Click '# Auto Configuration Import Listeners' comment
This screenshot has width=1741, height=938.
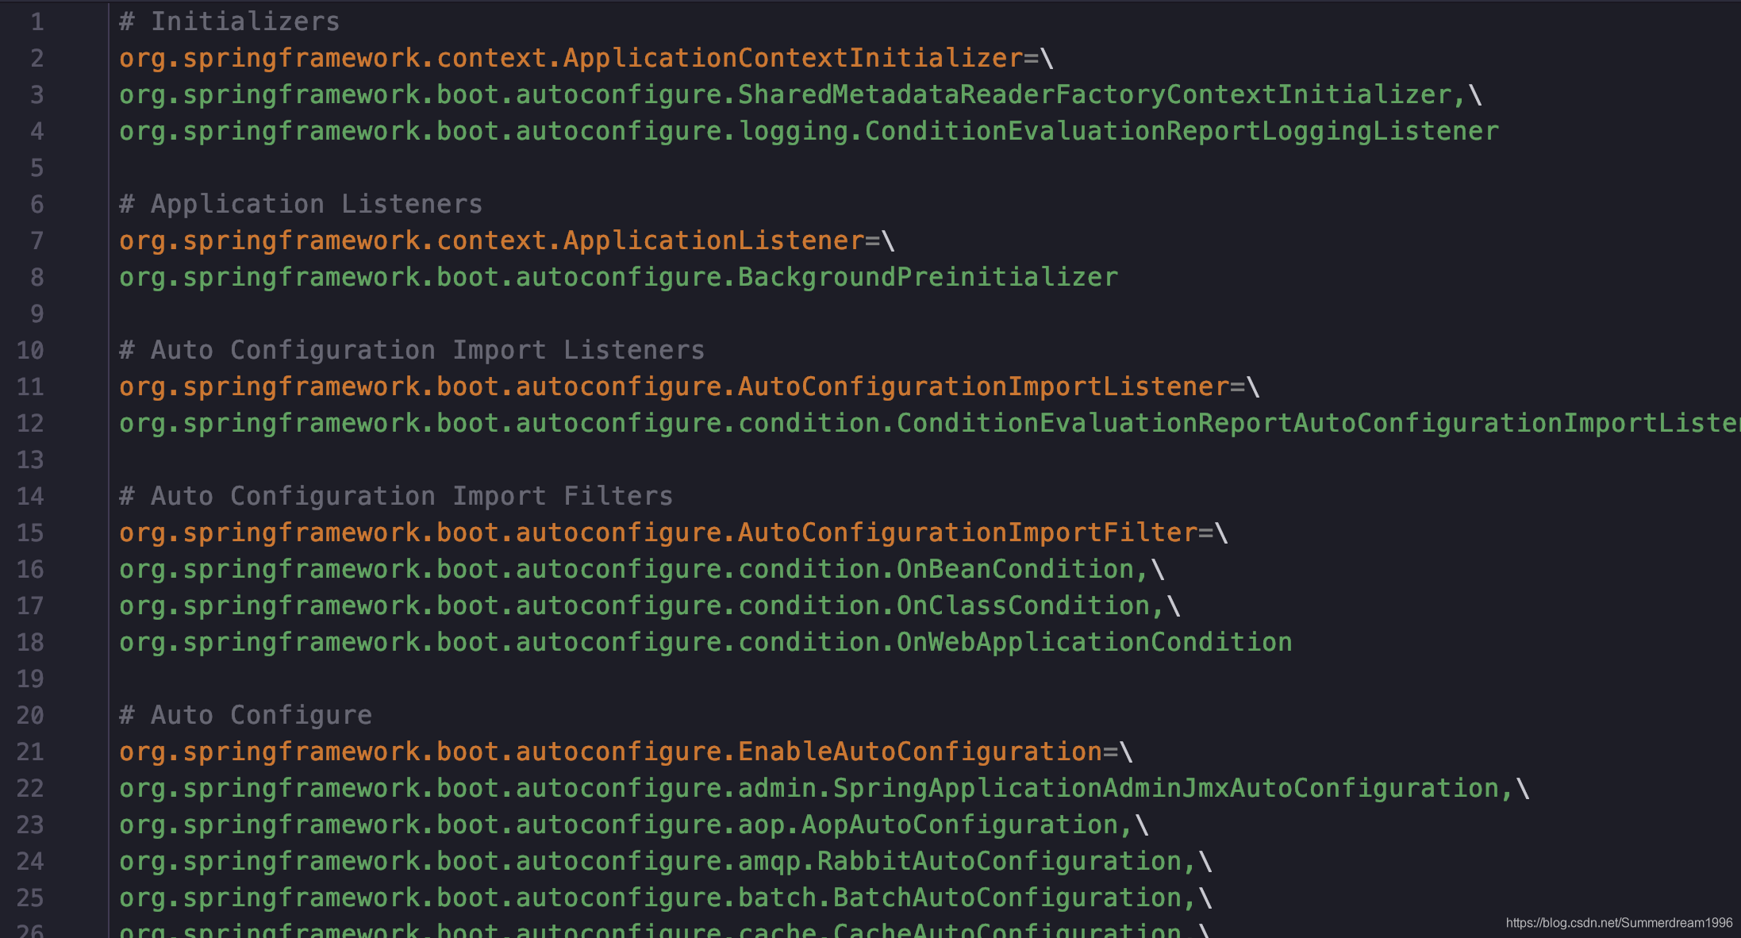tap(412, 350)
